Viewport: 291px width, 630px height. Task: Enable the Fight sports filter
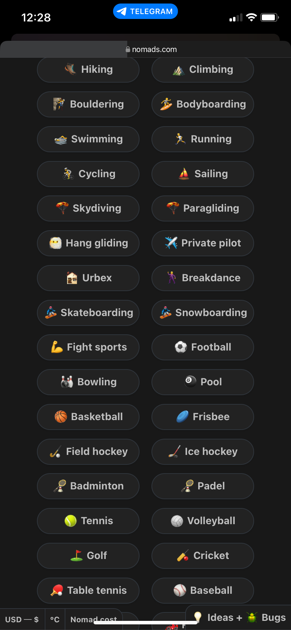coord(88,347)
